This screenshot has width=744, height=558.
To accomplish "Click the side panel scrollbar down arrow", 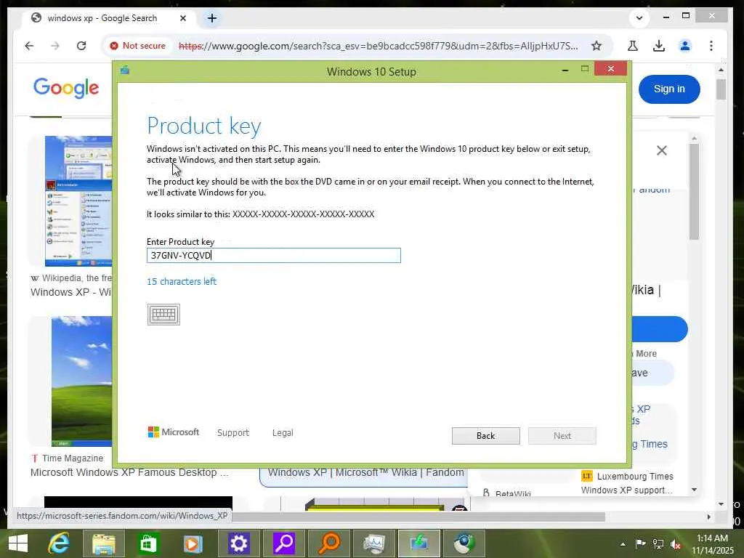I will point(694,489).
